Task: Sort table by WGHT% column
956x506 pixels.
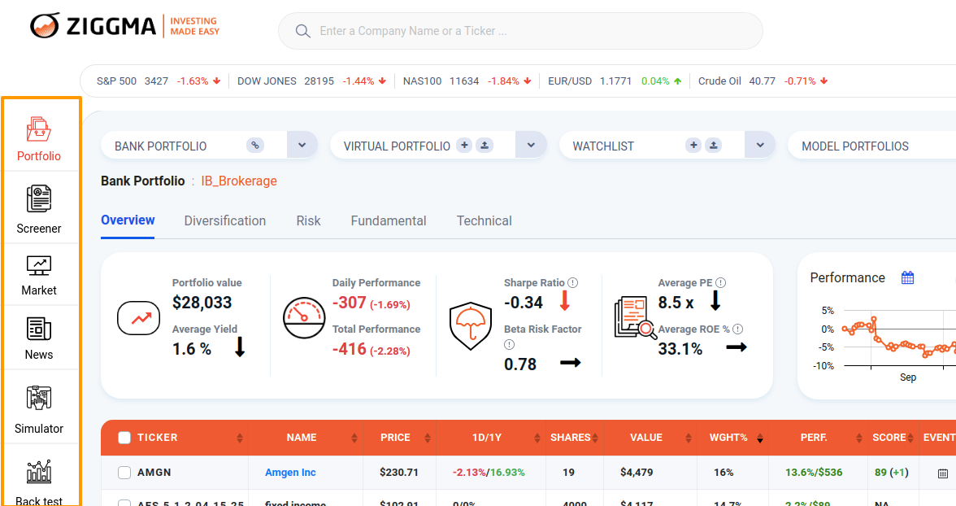Action: [x=759, y=438]
